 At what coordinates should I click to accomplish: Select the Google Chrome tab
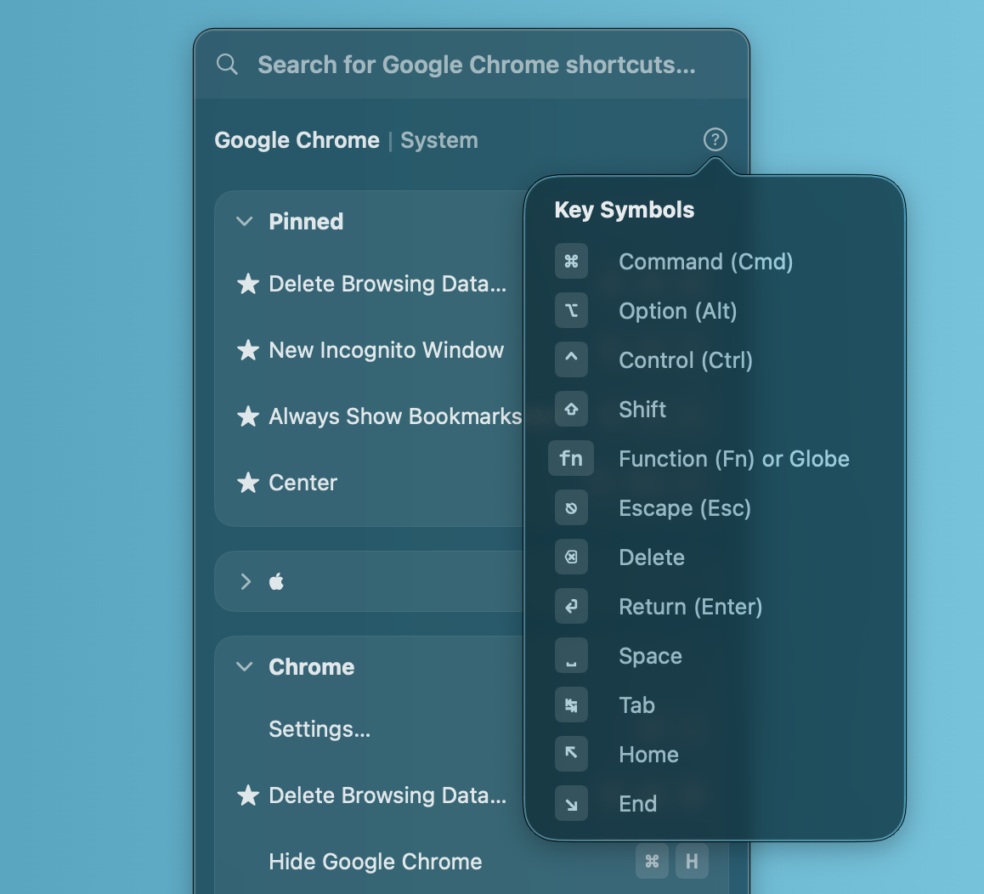(297, 140)
